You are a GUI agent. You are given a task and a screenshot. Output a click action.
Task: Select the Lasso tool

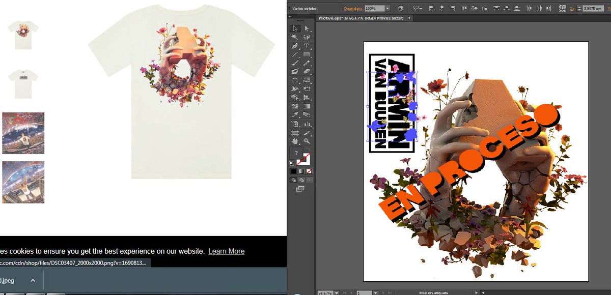click(x=307, y=37)
